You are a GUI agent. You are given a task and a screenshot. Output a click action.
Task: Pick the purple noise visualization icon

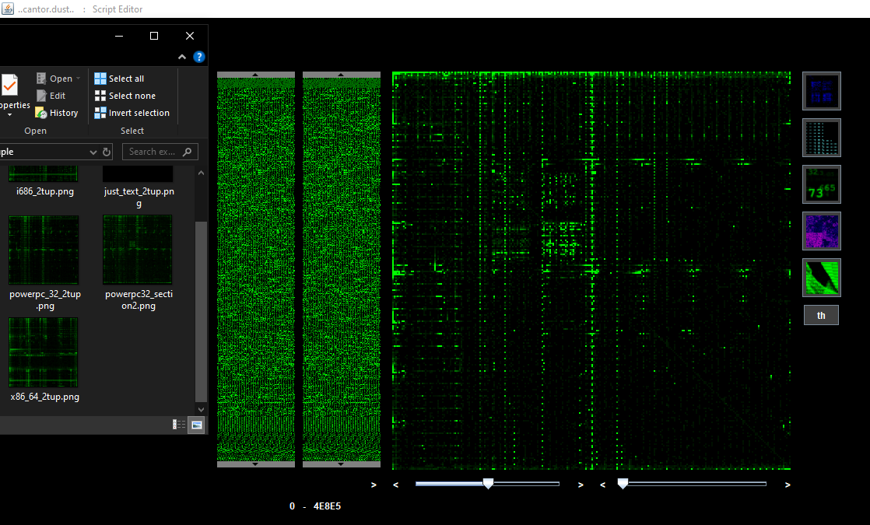[x=821, y=231]
